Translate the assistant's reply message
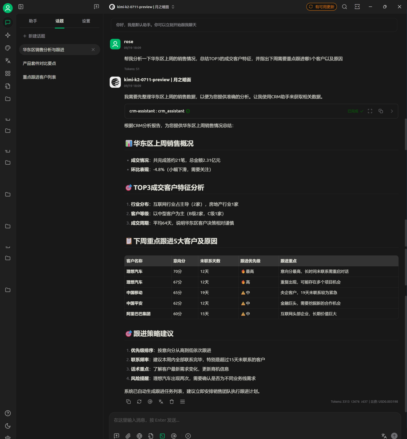This screenshot has width=407, height=439. (x=161, y=402)
